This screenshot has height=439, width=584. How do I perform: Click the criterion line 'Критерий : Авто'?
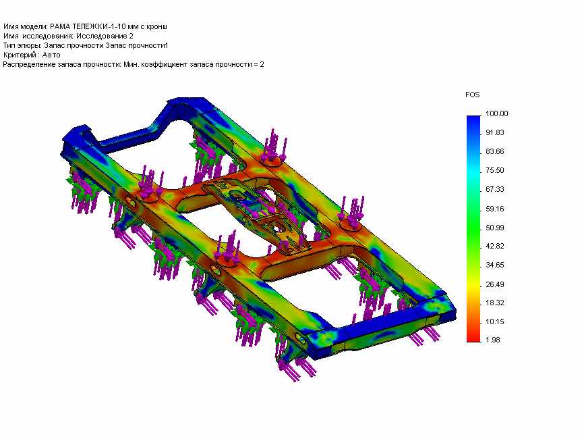tap(32, 55)
